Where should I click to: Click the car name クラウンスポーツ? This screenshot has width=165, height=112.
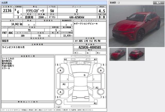point(35,11)
